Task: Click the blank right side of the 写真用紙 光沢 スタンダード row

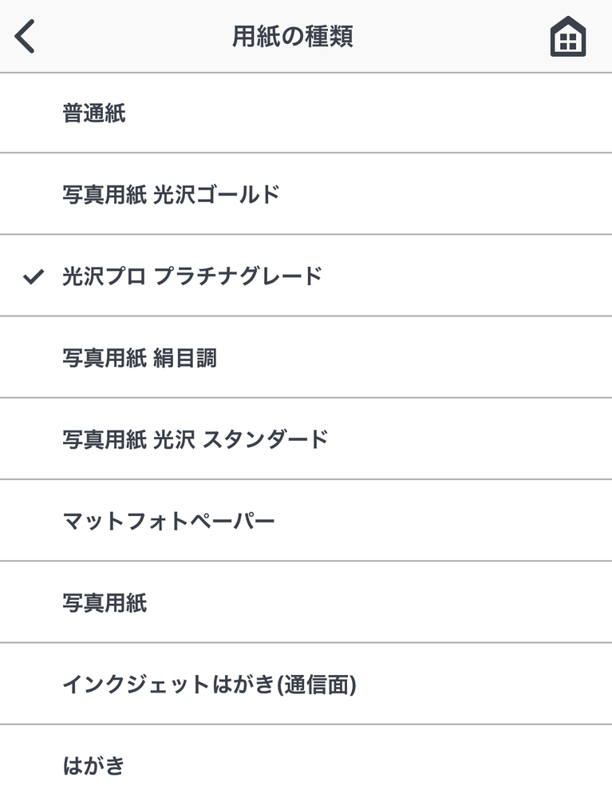Action: [x=470, y=439]
